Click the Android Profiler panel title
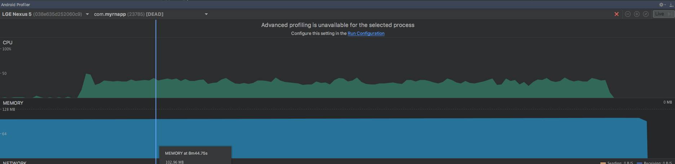675x164 pixels. [15, 5]
